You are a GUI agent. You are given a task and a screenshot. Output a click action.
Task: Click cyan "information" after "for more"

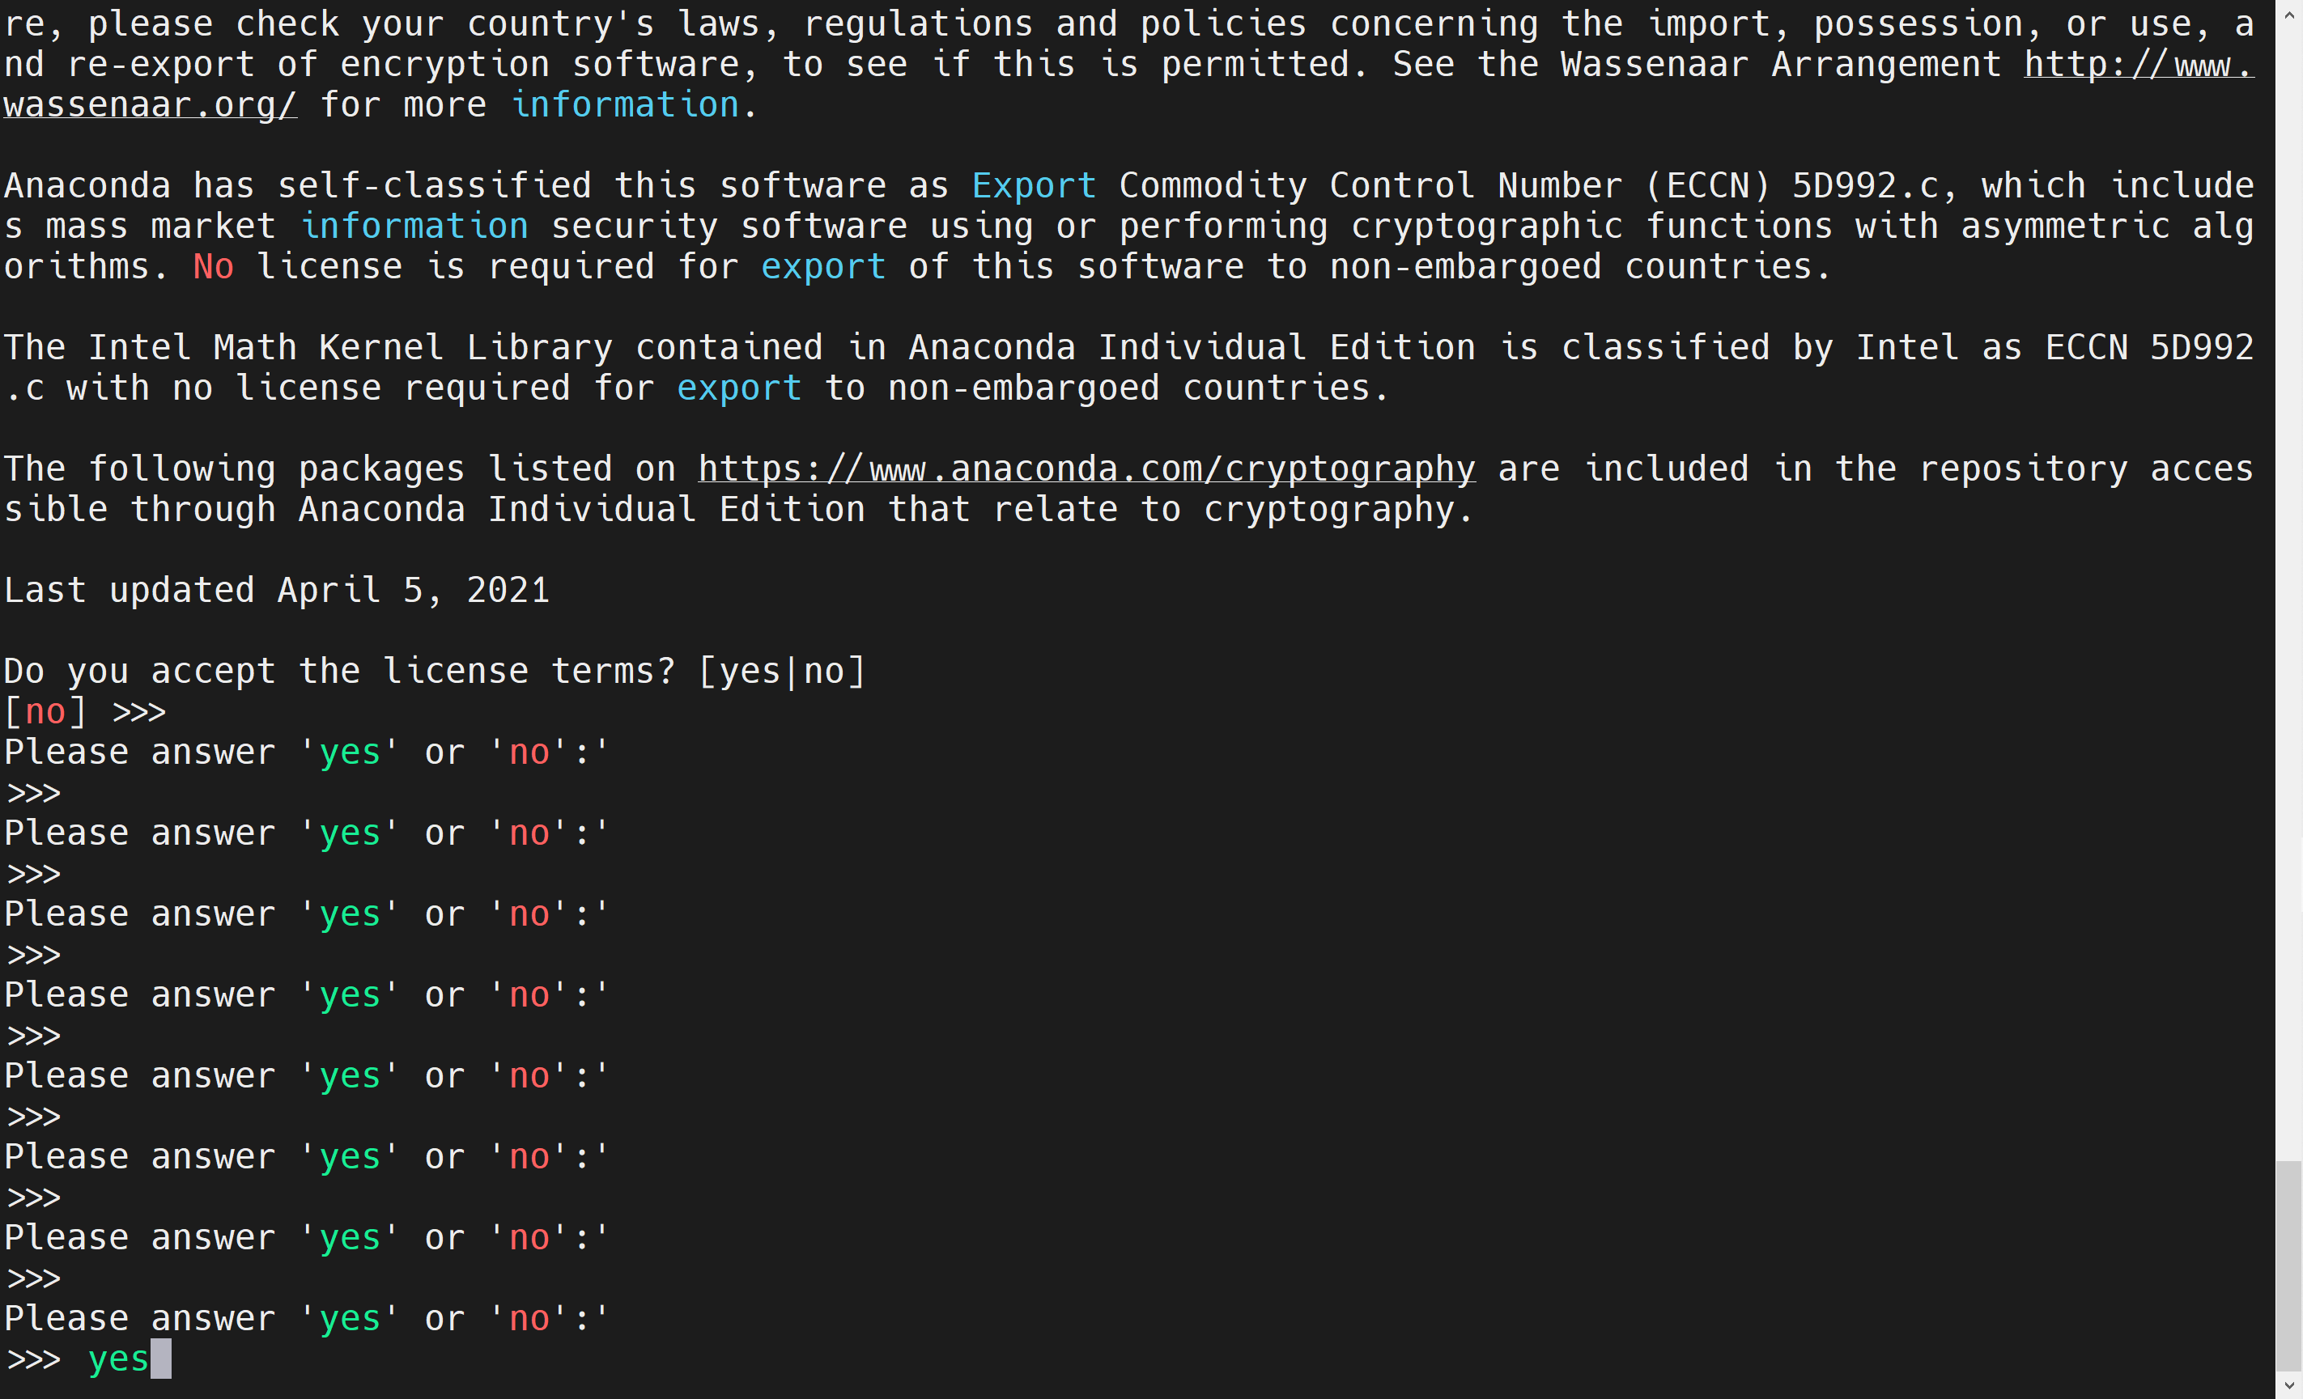(625, 104)
